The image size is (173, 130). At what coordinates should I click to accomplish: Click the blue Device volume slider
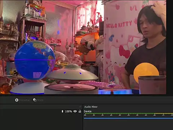coord(128,118)
